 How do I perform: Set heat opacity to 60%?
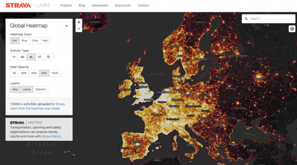coord(34,73)
